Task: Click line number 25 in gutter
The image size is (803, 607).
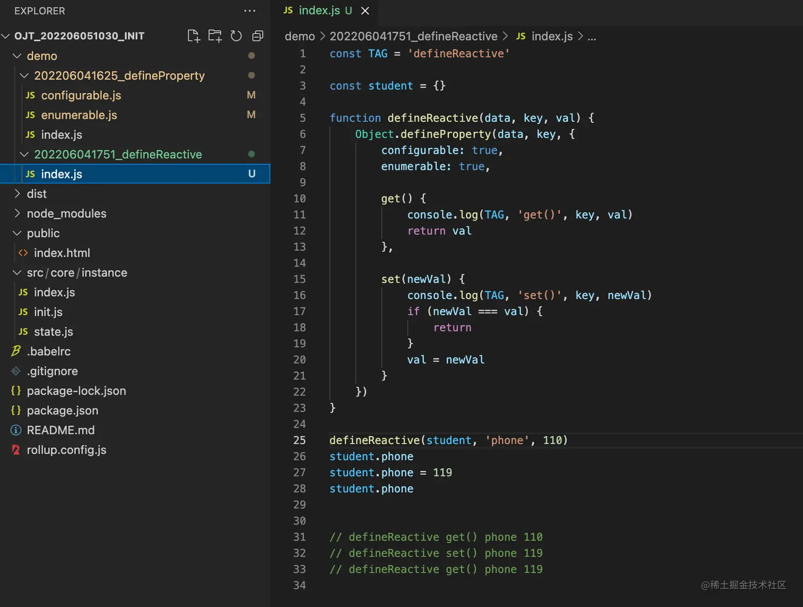Action: click(300, 440)
